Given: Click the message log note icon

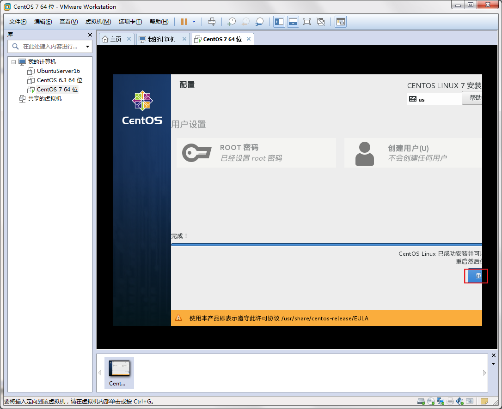Looking at the screenshot, I should pyautogui.click(x=484, y=401).
